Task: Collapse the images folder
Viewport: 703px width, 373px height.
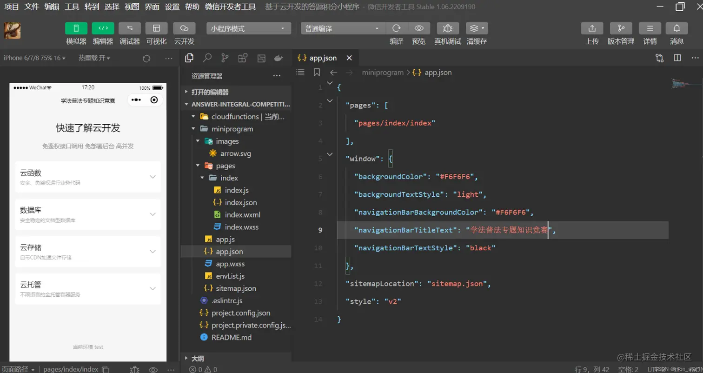Action: pyautogui.click(x=236, y=141)
